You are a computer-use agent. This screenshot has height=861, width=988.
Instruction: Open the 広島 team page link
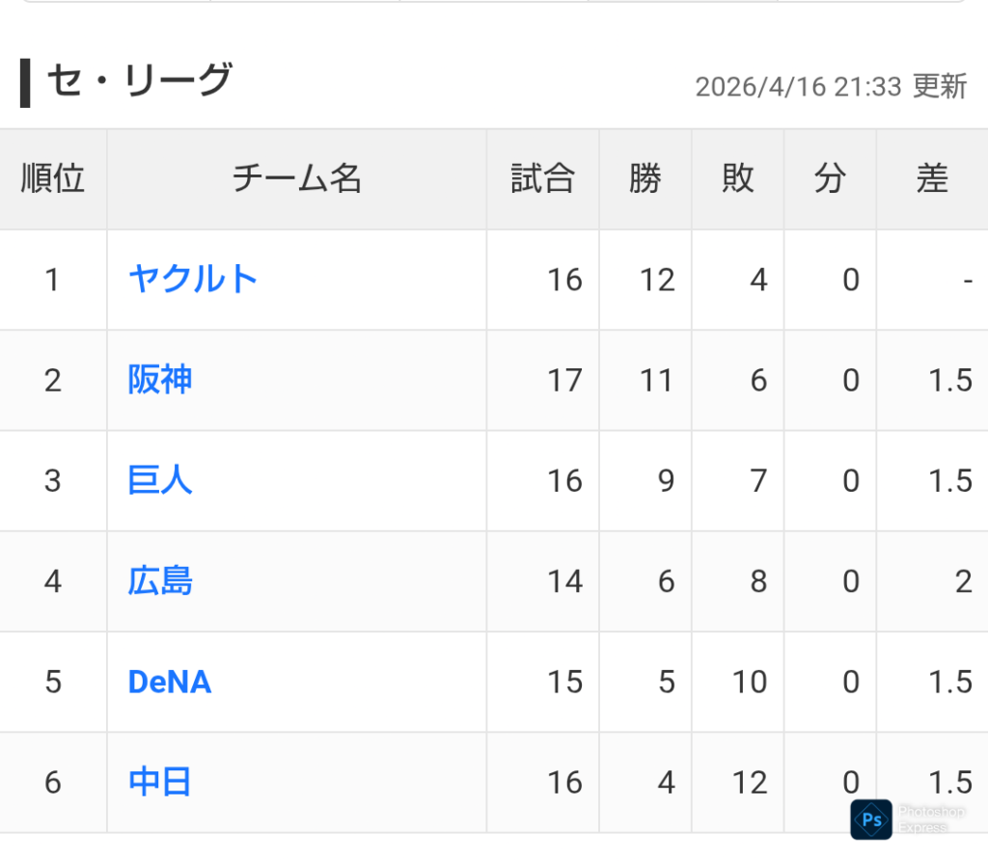pyautogui.click(x=160, y=581)
